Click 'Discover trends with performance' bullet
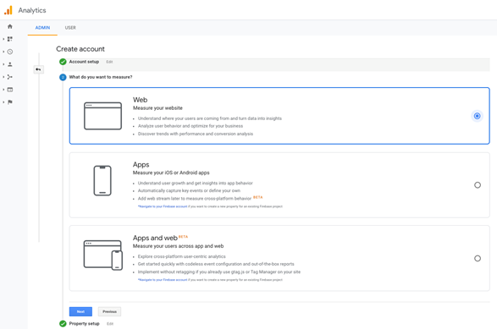The height and width of the screenshot is (329, 497). point(196,134)
